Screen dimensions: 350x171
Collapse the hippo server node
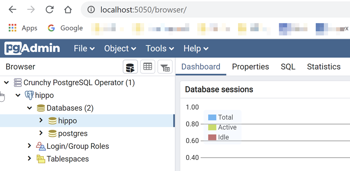click(x=18, y=95)
